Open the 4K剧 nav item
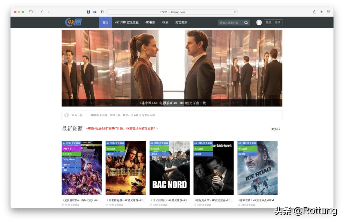 (165, 22)
